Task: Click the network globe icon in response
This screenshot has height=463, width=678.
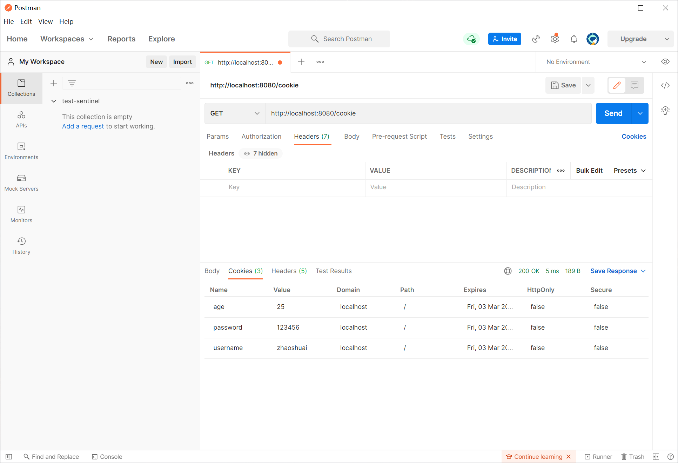Action: (508, 271)
